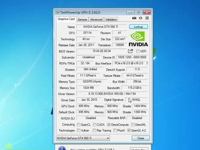Click the GPU Clock Shader value 1404 MHz
The width and height of the screenshot is (200, 150).
tap(140, 106)
